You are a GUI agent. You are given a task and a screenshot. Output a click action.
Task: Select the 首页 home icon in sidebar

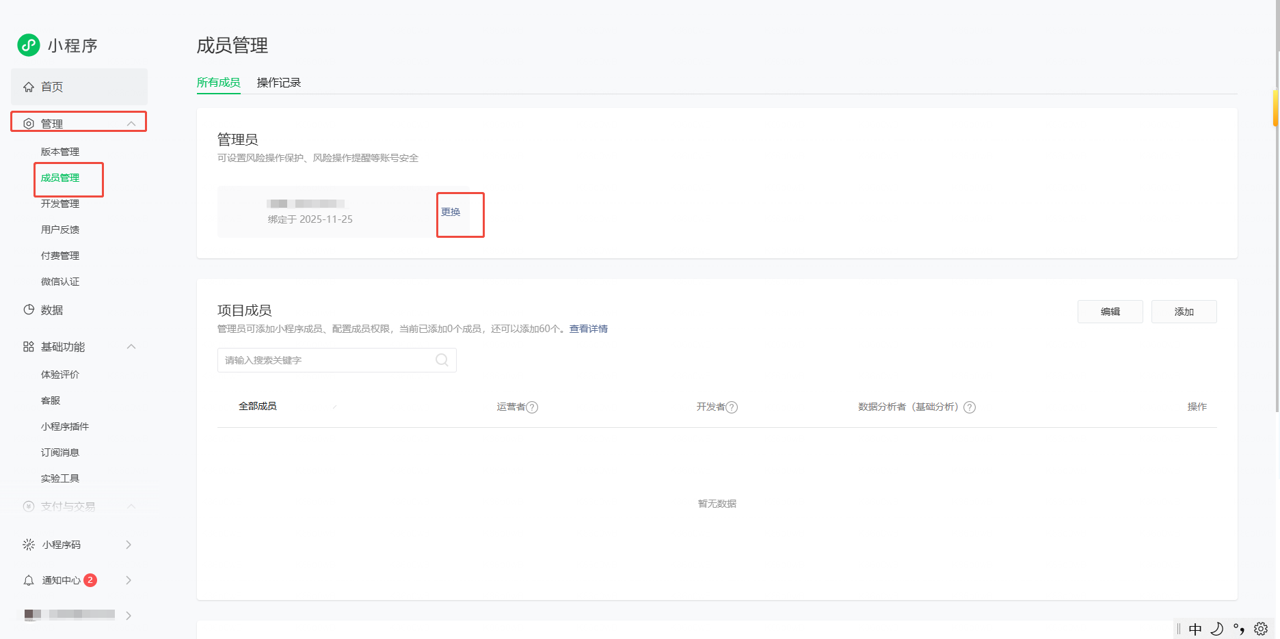(x=28, y=87)
